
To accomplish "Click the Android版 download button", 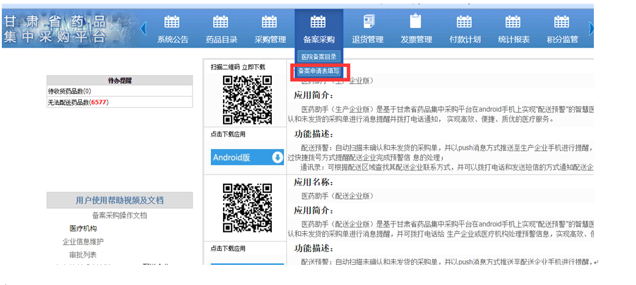I will point(247,157).
